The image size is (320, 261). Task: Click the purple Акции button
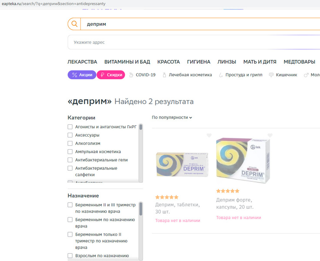pos(82,75)
